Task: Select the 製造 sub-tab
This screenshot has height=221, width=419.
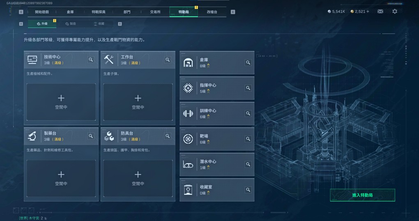Action: (71, 24)
